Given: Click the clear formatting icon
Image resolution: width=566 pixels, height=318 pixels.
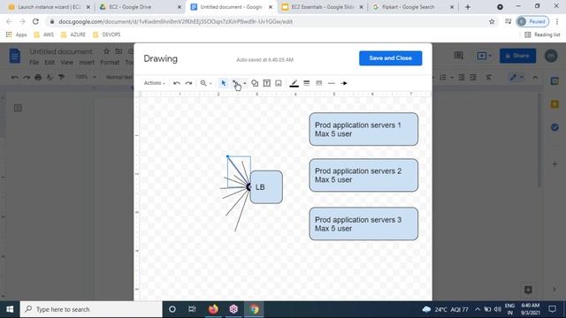Looking at the screenshot, I should pyautogui.click(x=488, y=78).
